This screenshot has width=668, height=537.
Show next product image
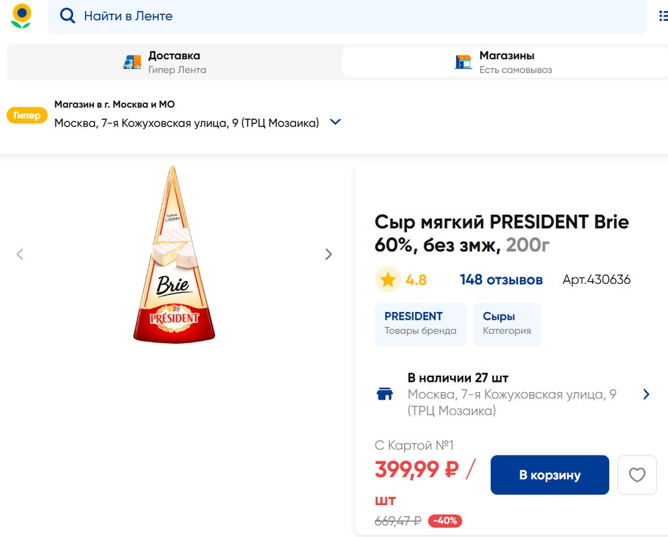[x=329, y=254]
